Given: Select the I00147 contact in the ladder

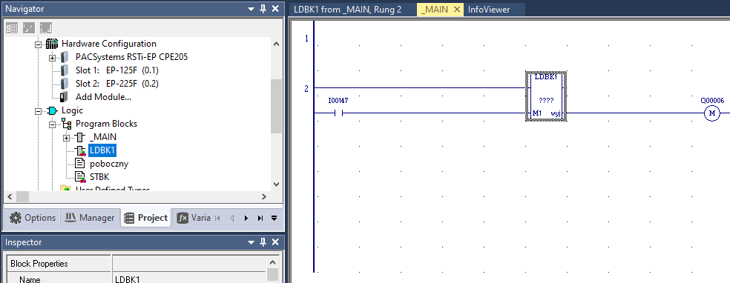Looking at the screenshot, I should (x=338, y=113).
